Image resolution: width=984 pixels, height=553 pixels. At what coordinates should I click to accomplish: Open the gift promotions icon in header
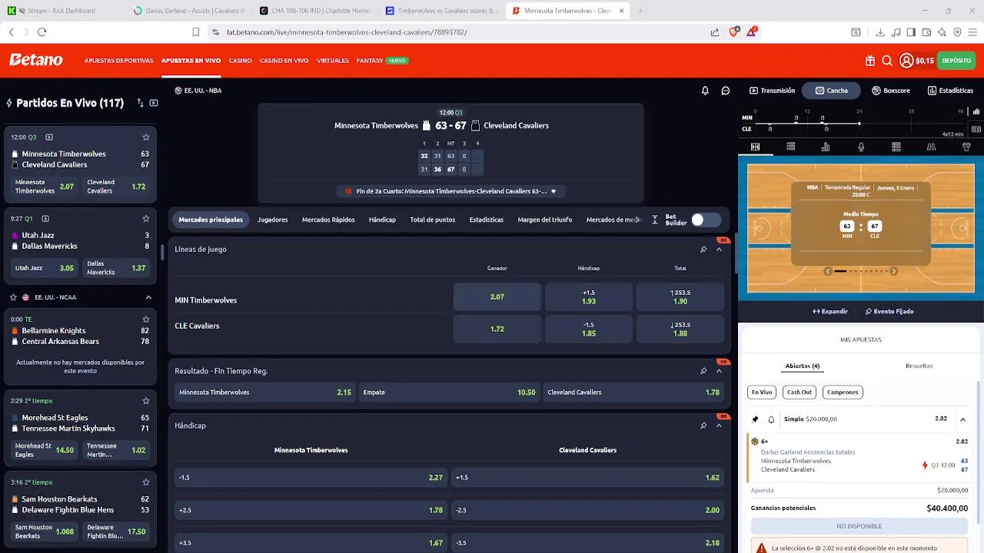coord(869,61)
